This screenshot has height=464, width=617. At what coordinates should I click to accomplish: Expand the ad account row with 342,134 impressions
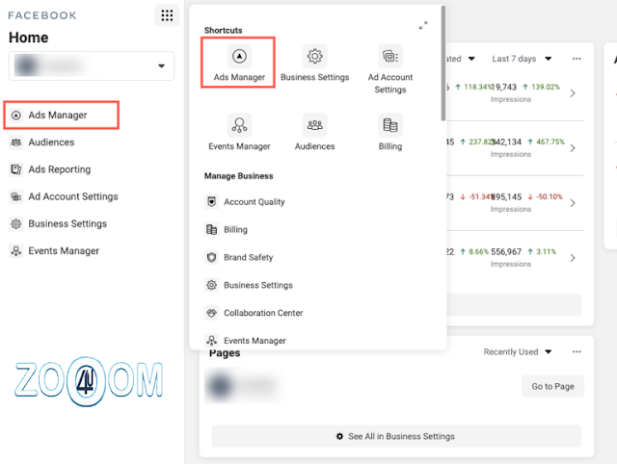pyautogui.click(x=573, y=148)
